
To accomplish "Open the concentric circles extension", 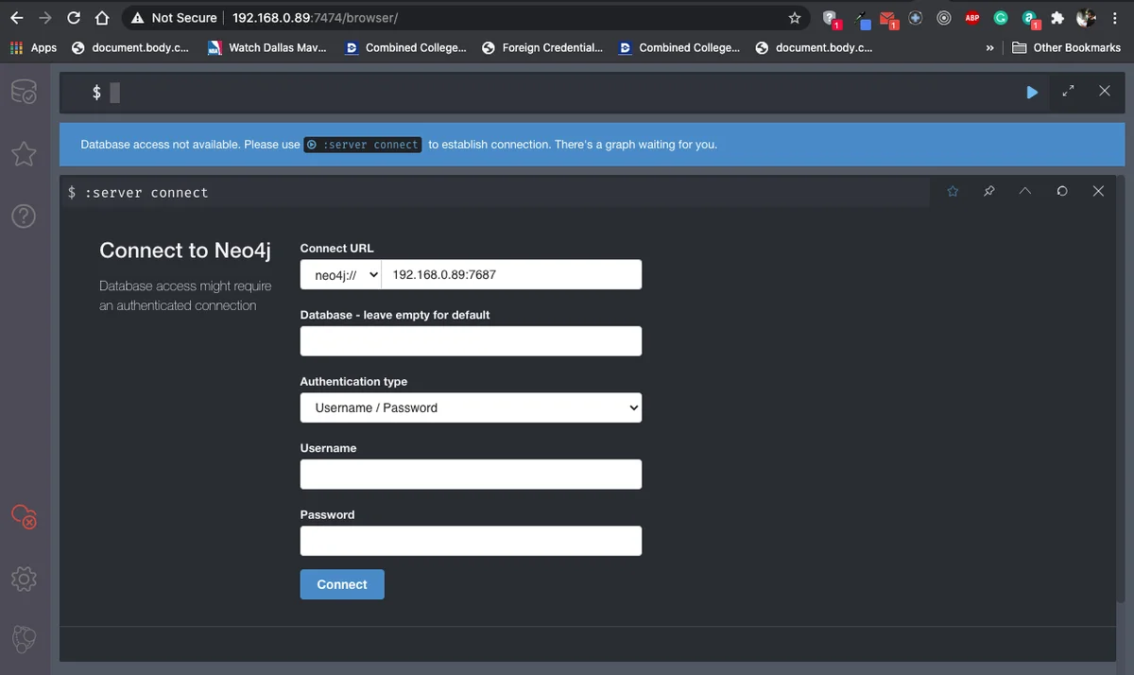I will (943, 18).
